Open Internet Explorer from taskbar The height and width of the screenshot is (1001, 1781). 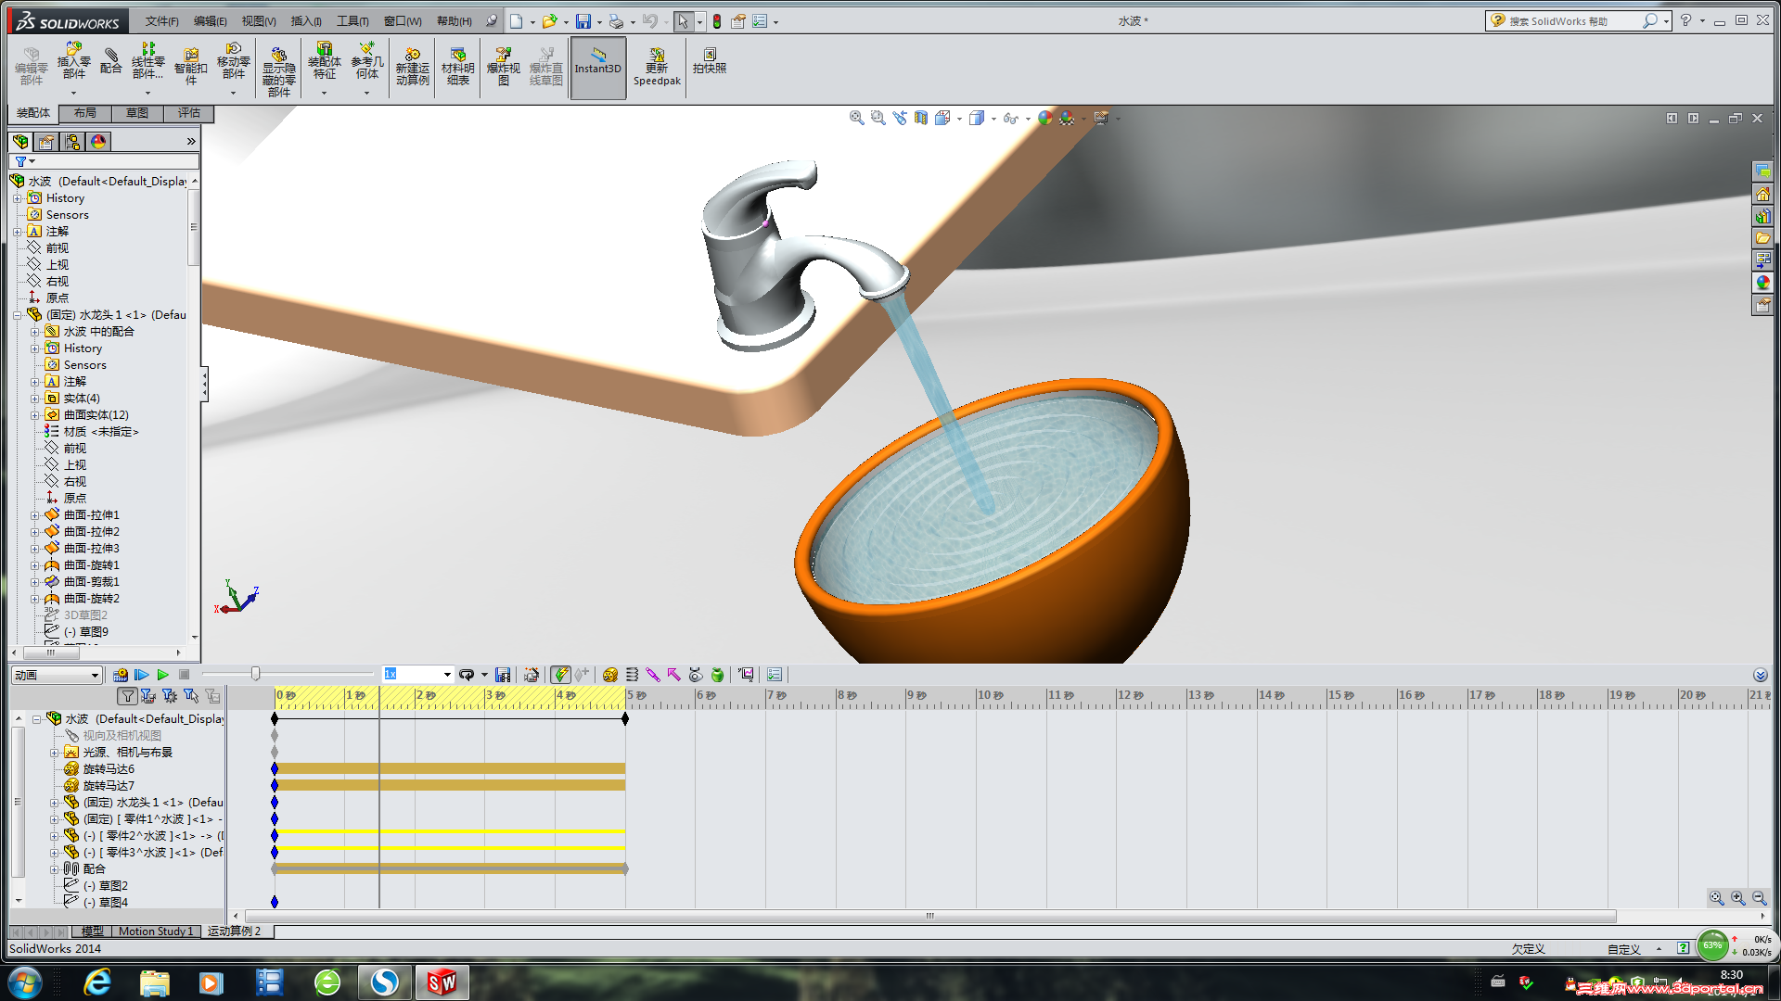click(x=97, y=982)
